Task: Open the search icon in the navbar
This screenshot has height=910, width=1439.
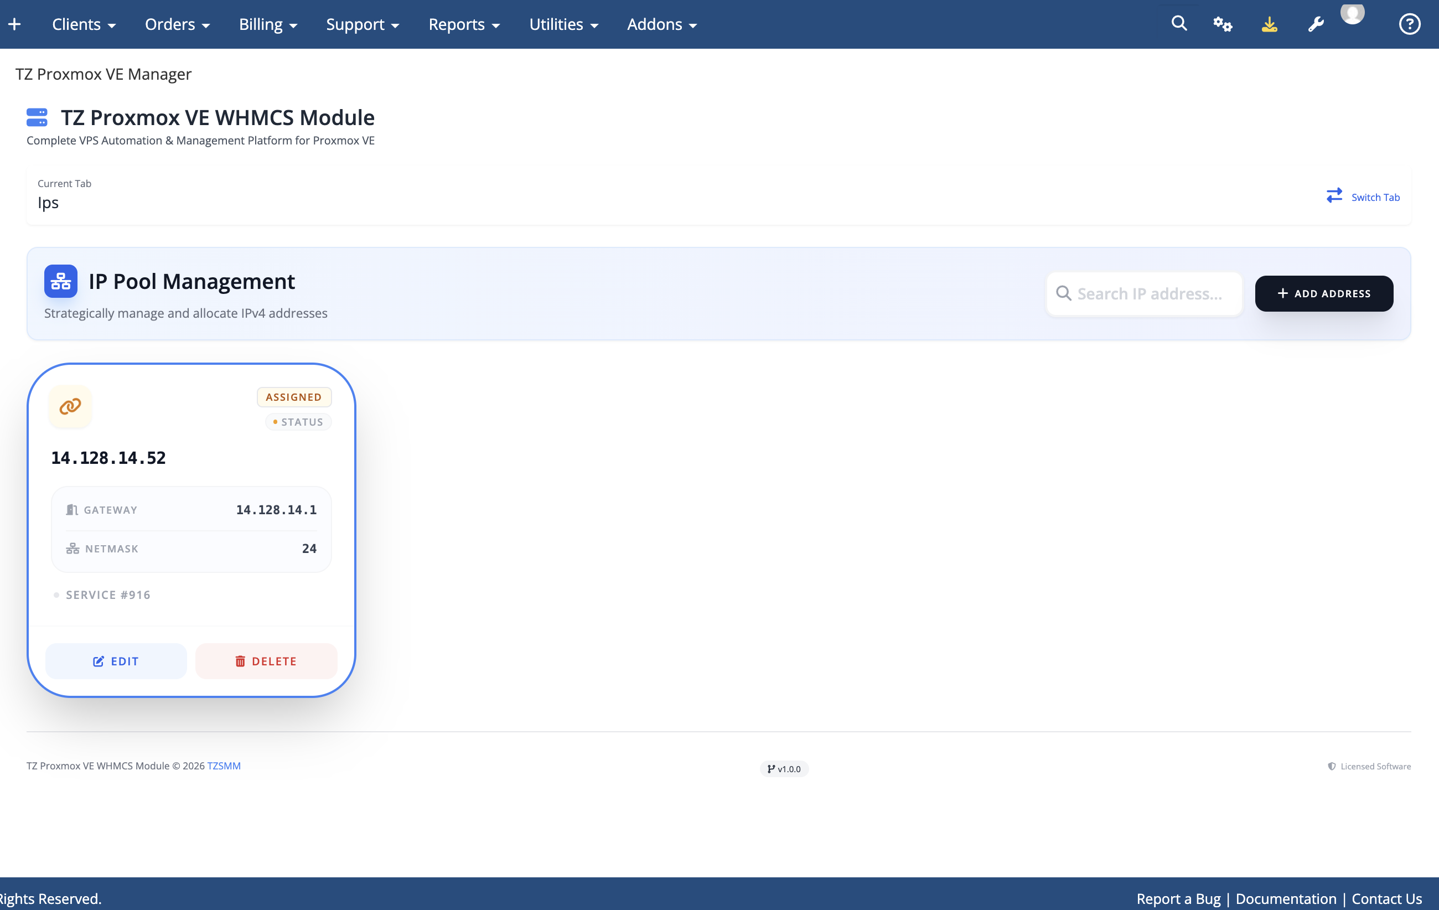Action: [1178, 23]
